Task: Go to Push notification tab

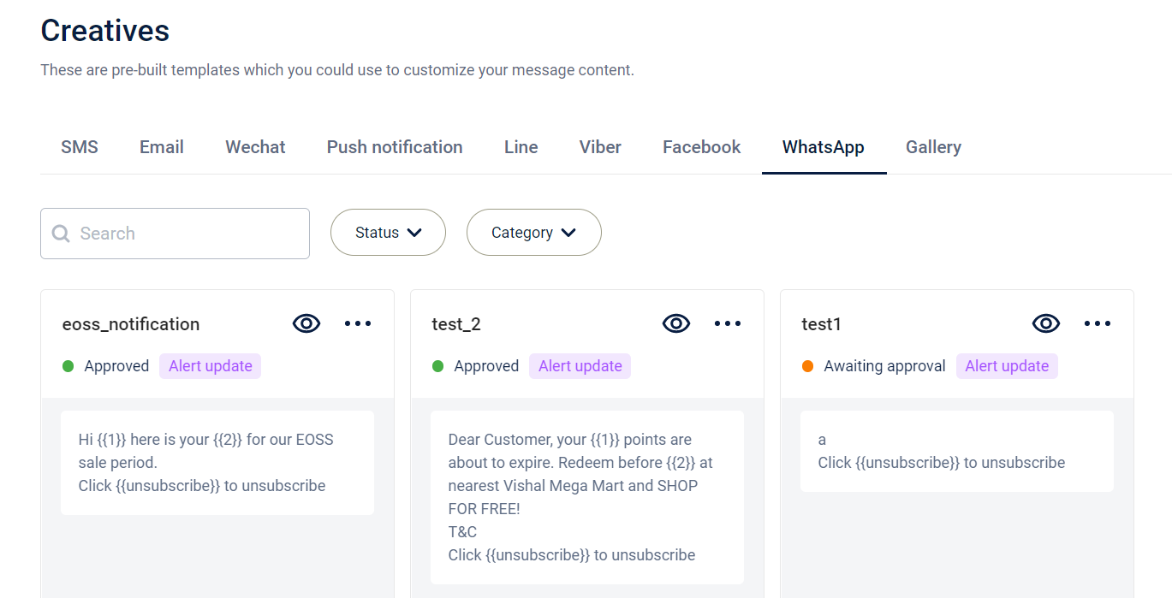Action: pyautogui.click(x=395, y=147)
